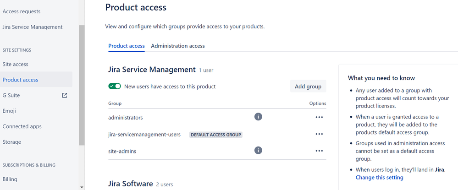Open options menu for administrators group
Screen dimensions: 458x190
click(319, 117)
